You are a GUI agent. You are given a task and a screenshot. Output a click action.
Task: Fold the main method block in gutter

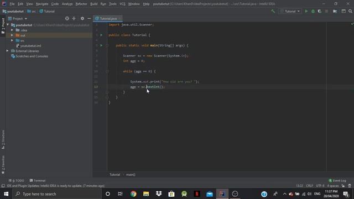[x=107, y=45]
